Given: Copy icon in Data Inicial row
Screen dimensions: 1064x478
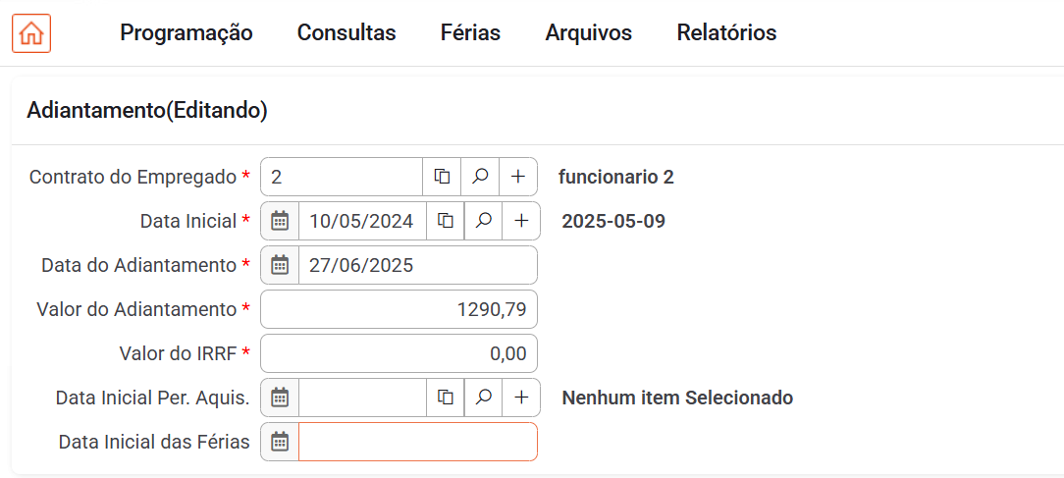Looking at the screenshot, I should pyautogui.click(x=446, y=221).
